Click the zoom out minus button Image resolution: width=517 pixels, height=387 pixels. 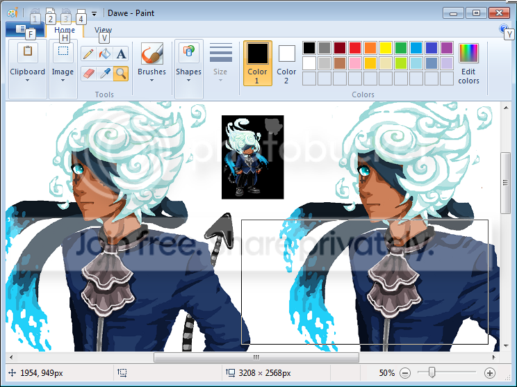click(x=405, y=373)
